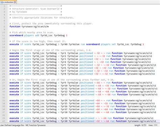This screenshot has height=127, width=160.
Task: Close the o.mcfunction tab with its X
Action: pos(15,2)
